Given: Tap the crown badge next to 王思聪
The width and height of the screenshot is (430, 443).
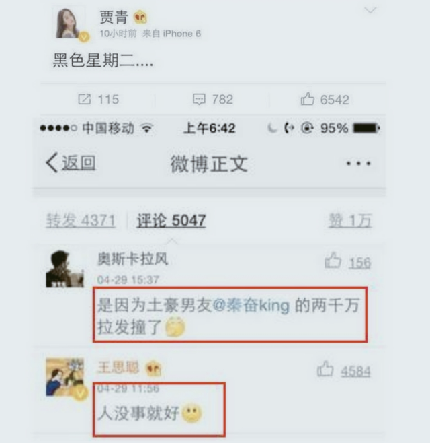Looking at the screenshot, I should pos(153,368).
